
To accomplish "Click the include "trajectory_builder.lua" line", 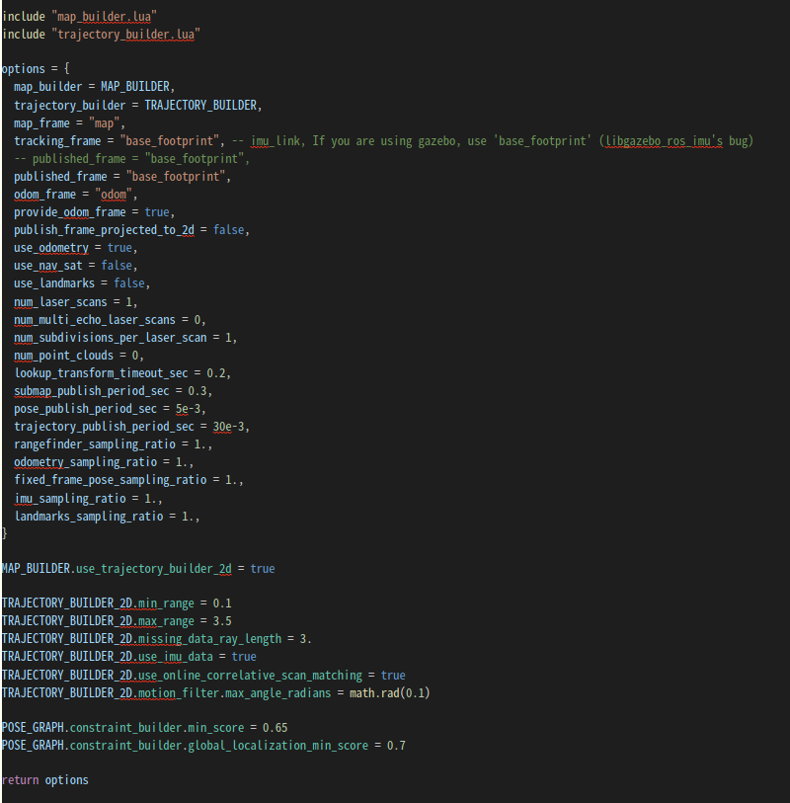I will (x=101, y=35).
